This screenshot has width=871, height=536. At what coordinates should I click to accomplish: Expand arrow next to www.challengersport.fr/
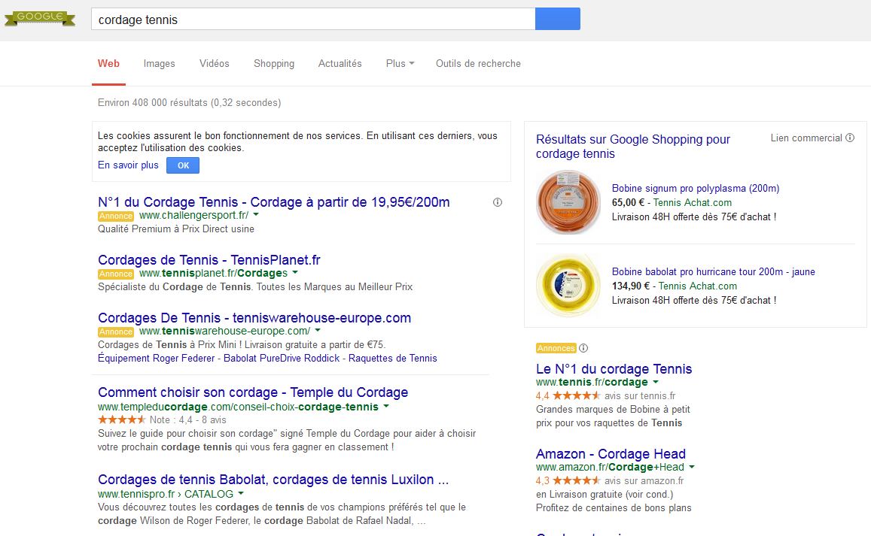pyautogui.click(x=256, y=215)
